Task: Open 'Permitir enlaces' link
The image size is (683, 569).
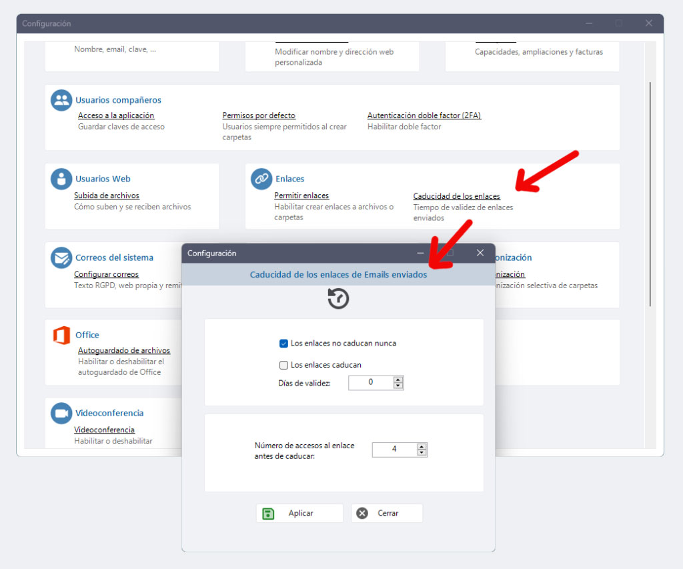Action: (301, 195)
